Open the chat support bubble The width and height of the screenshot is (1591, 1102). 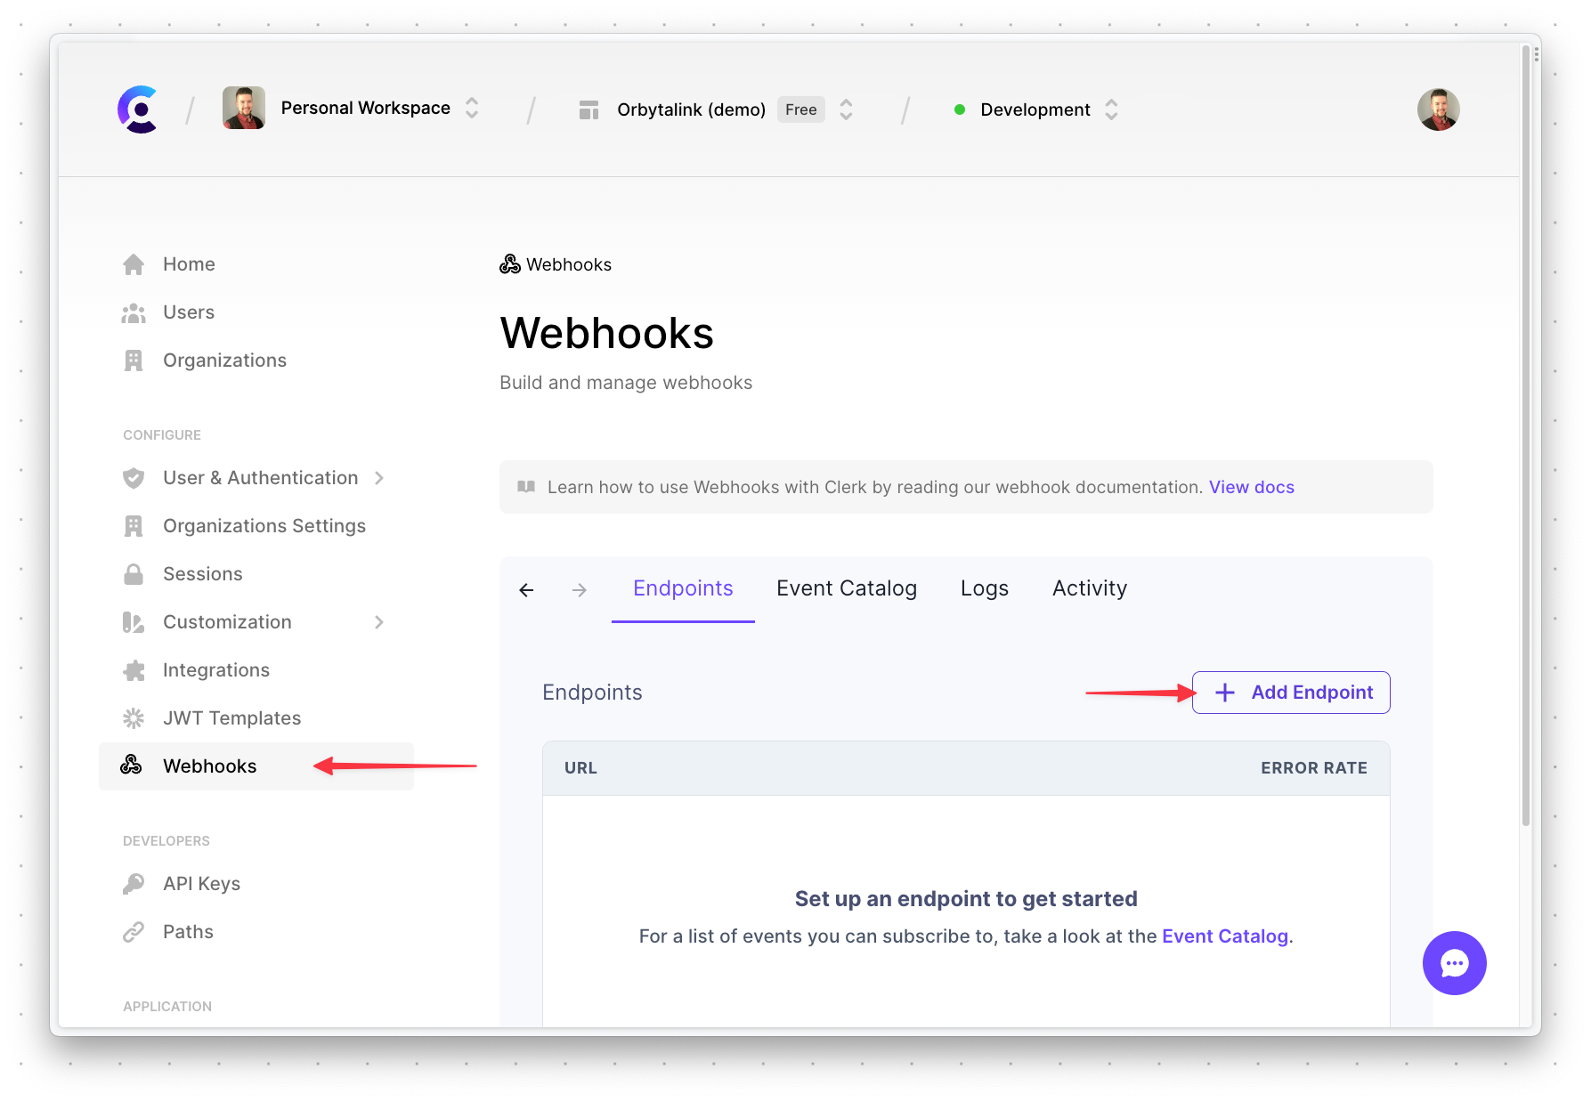pos(1454,962)
